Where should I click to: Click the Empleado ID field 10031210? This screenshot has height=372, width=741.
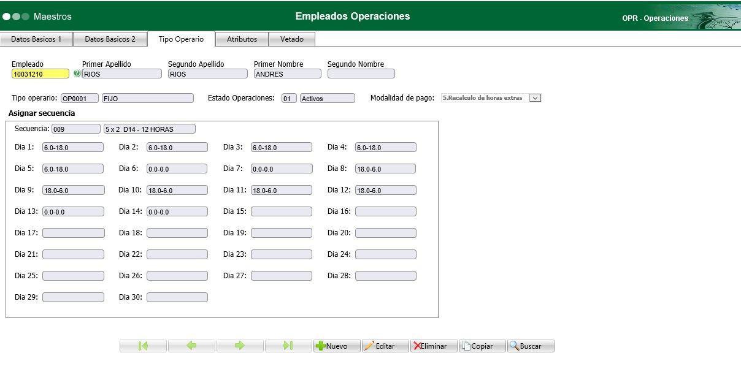40,74
